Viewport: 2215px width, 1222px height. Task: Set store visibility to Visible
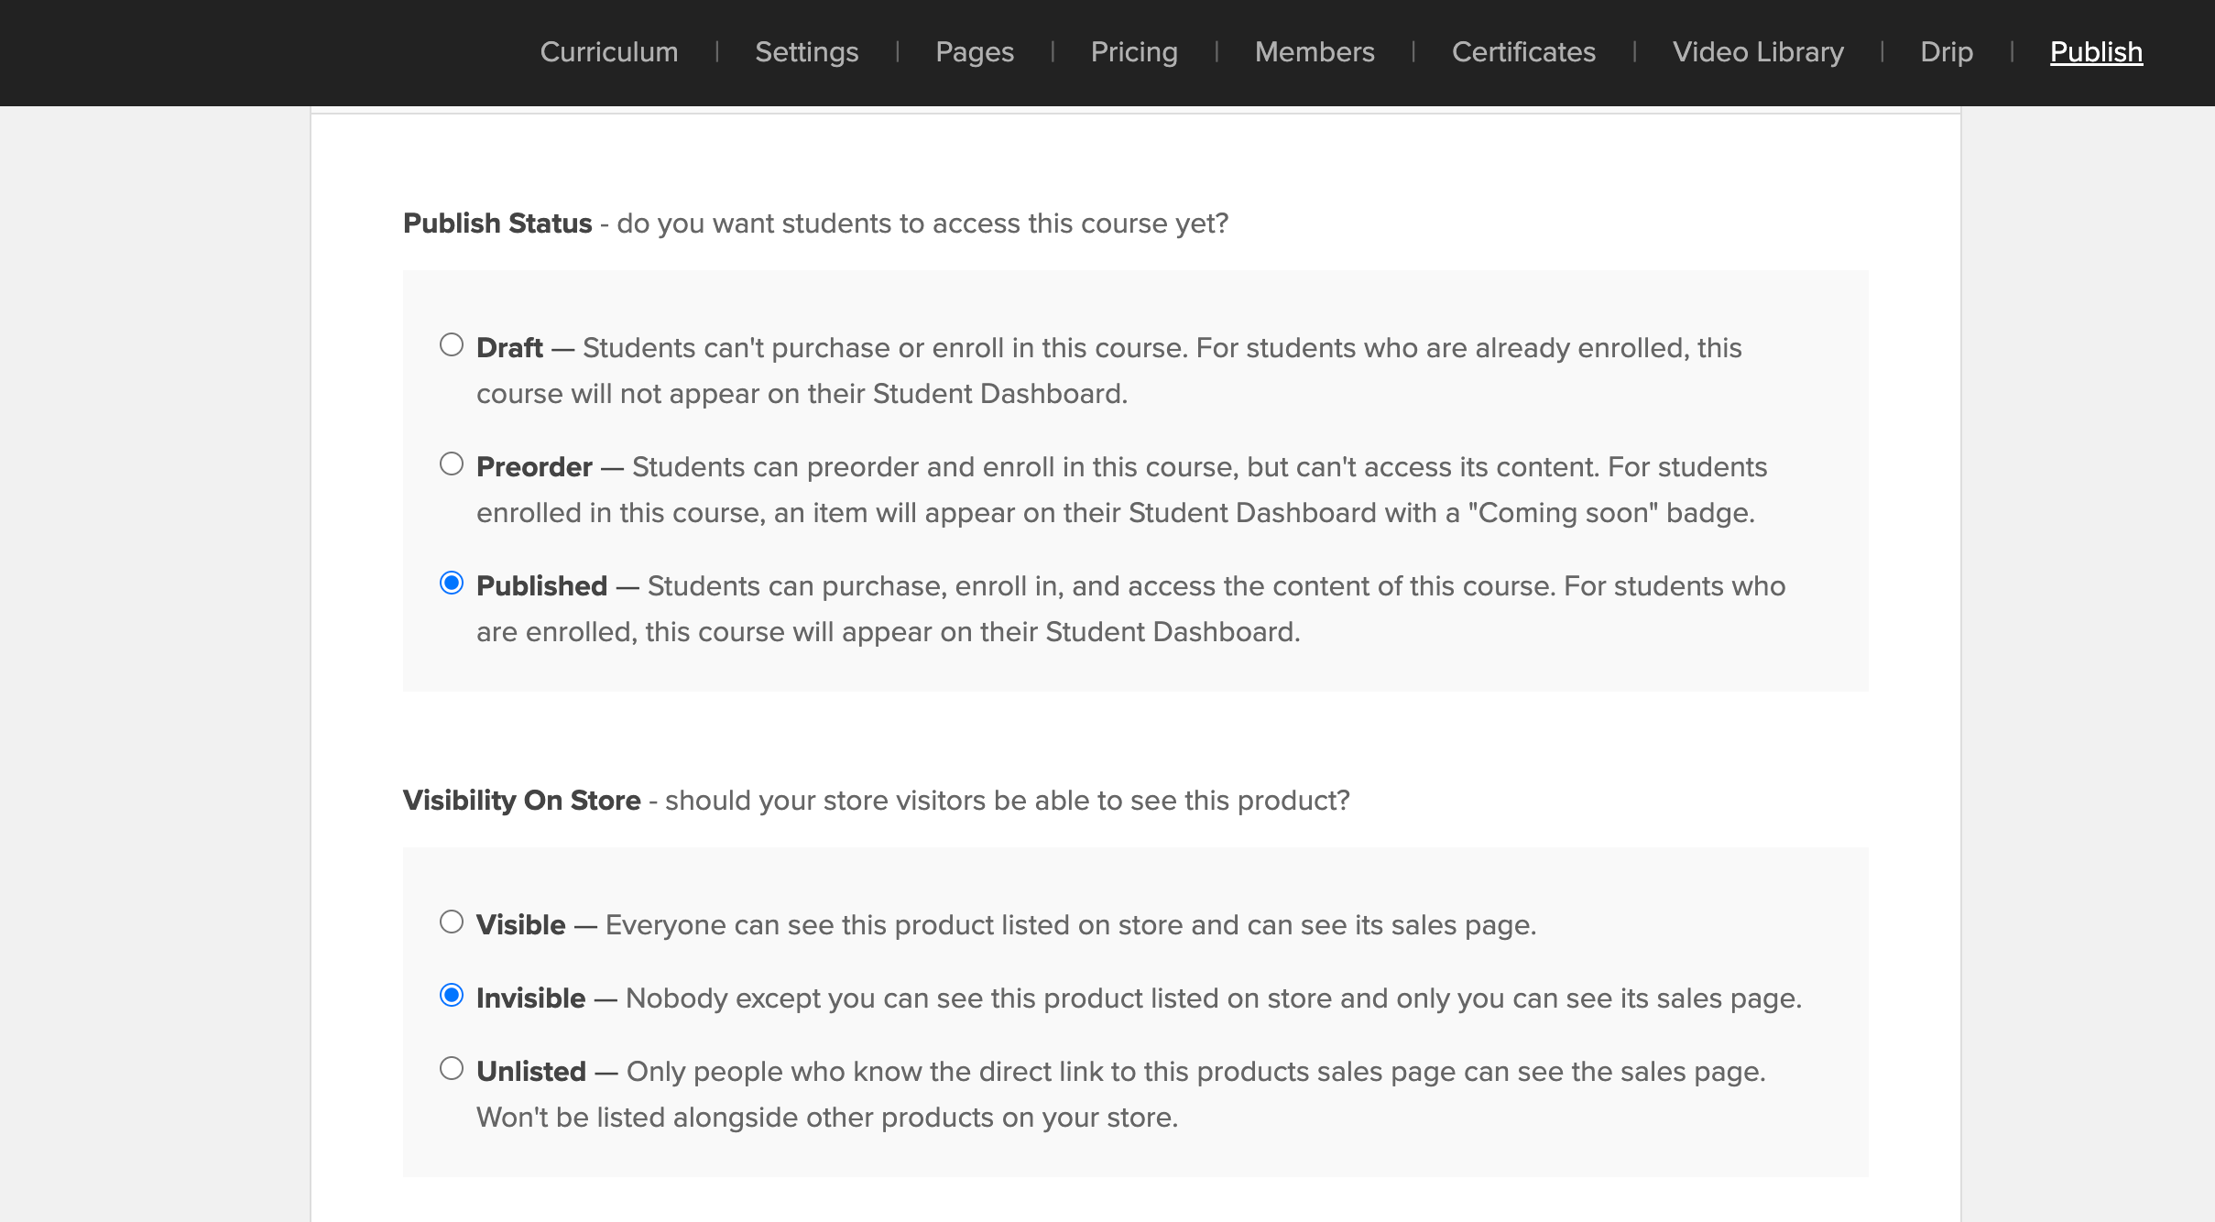coord(452,922)
